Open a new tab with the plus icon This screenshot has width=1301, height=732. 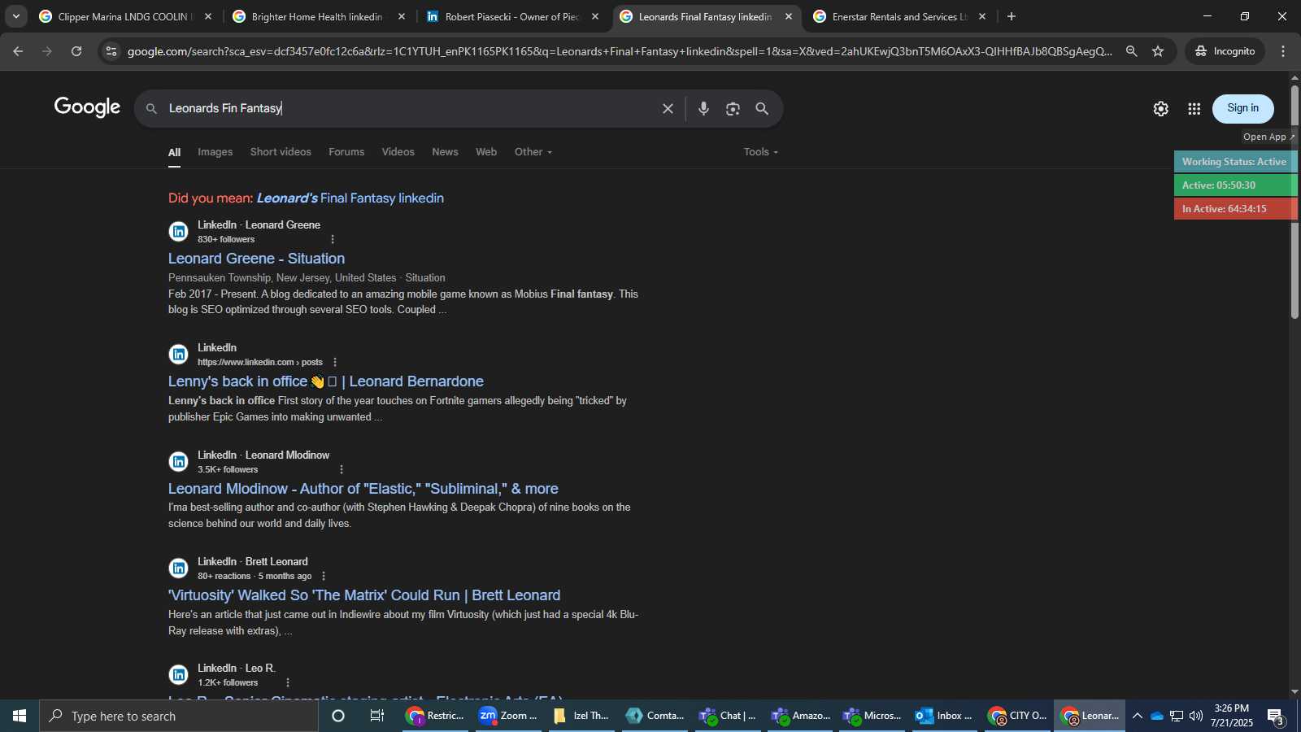pyautogui.click(x=1012, y=16)
